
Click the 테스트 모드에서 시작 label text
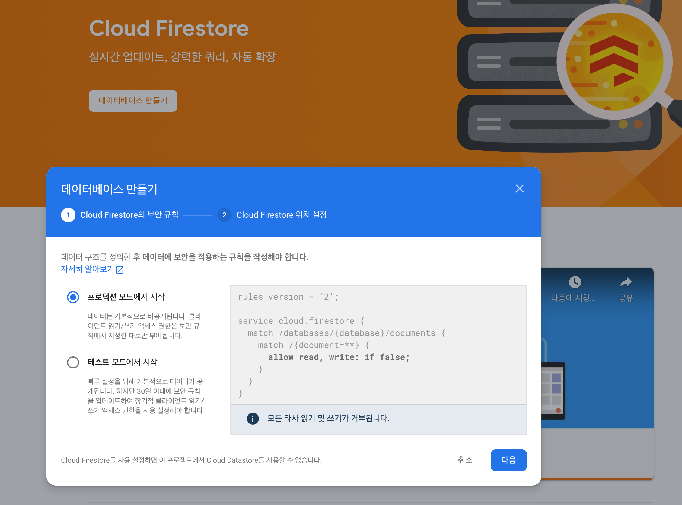pos(122,362)
